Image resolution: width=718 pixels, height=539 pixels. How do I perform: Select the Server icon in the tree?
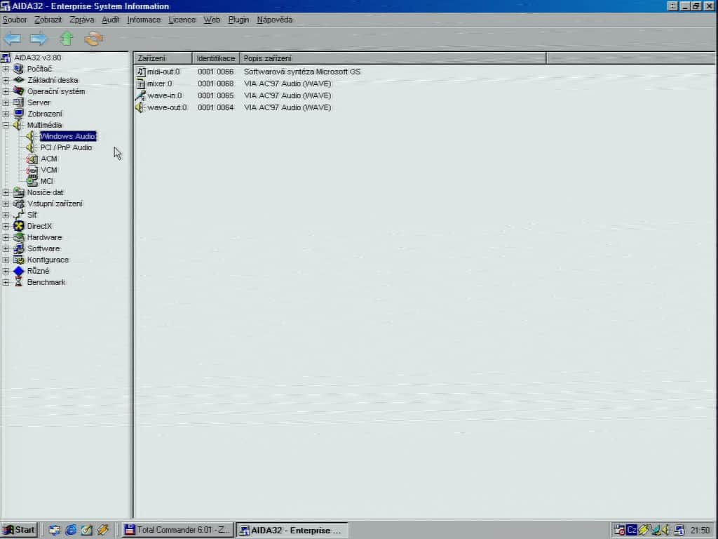(x=18, y=102)
